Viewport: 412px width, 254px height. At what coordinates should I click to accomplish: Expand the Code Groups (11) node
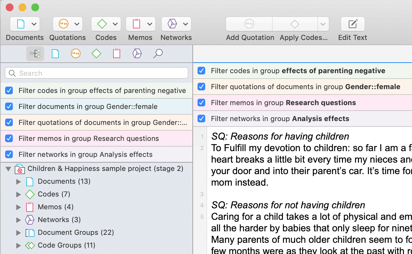click(x=19, y=246)
